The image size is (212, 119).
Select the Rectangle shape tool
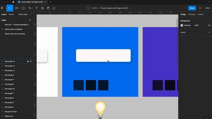pyautogui.click(x=23, y=8)
